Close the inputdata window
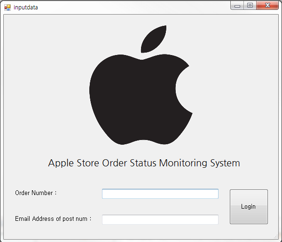The height and width of the screenshot is (242, 282). click(x=267, y=5)
